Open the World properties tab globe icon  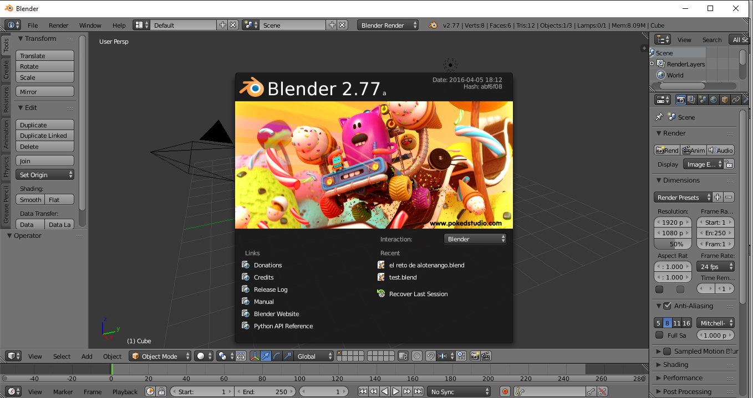tap(714, 100)
